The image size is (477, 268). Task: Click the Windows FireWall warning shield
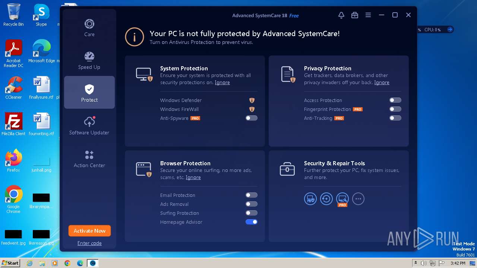(x=252, y=109)
